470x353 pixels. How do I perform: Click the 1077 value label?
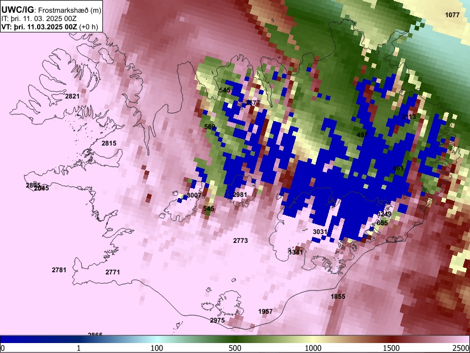[x=452, y=15]
